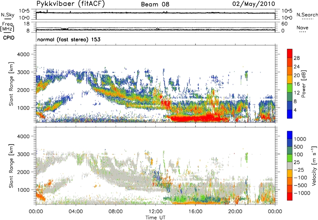
Task: Click the date '02/May/2010'
Action: click(254, 4)
